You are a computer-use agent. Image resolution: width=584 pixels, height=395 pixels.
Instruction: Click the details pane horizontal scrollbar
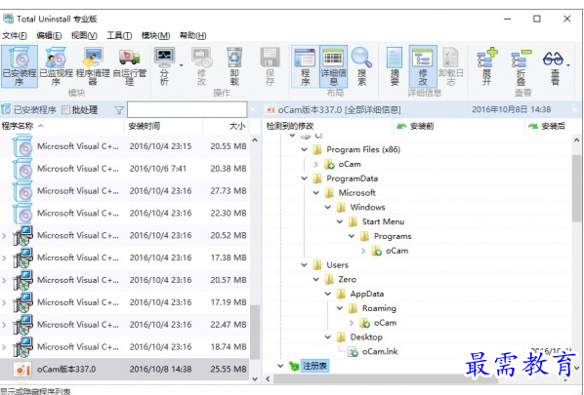[386, 379]
